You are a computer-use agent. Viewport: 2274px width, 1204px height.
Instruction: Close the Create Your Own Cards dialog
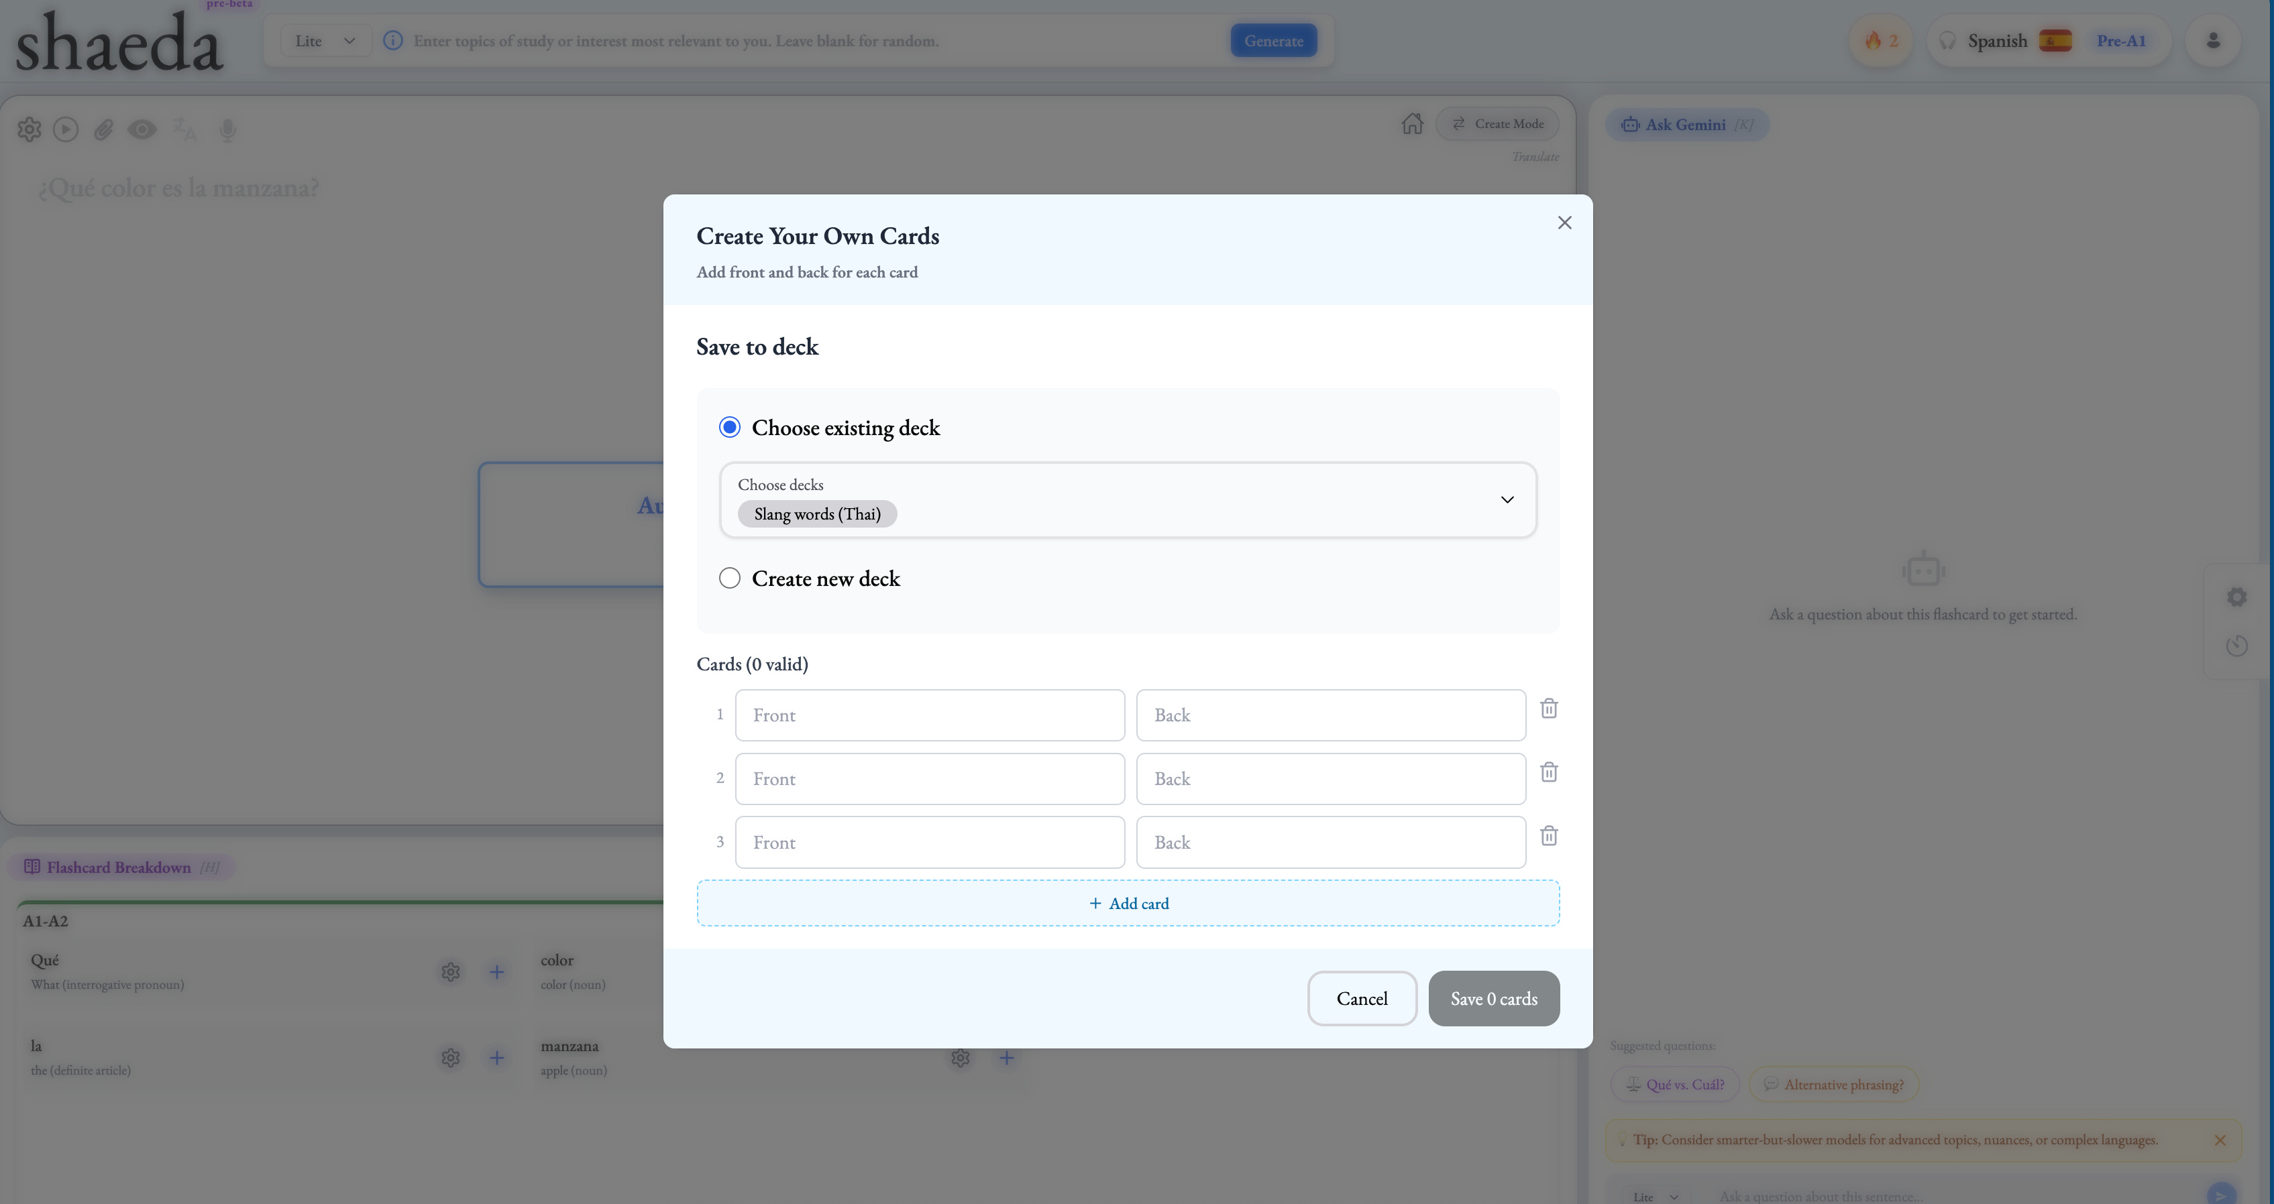(x=1564, y=223)
